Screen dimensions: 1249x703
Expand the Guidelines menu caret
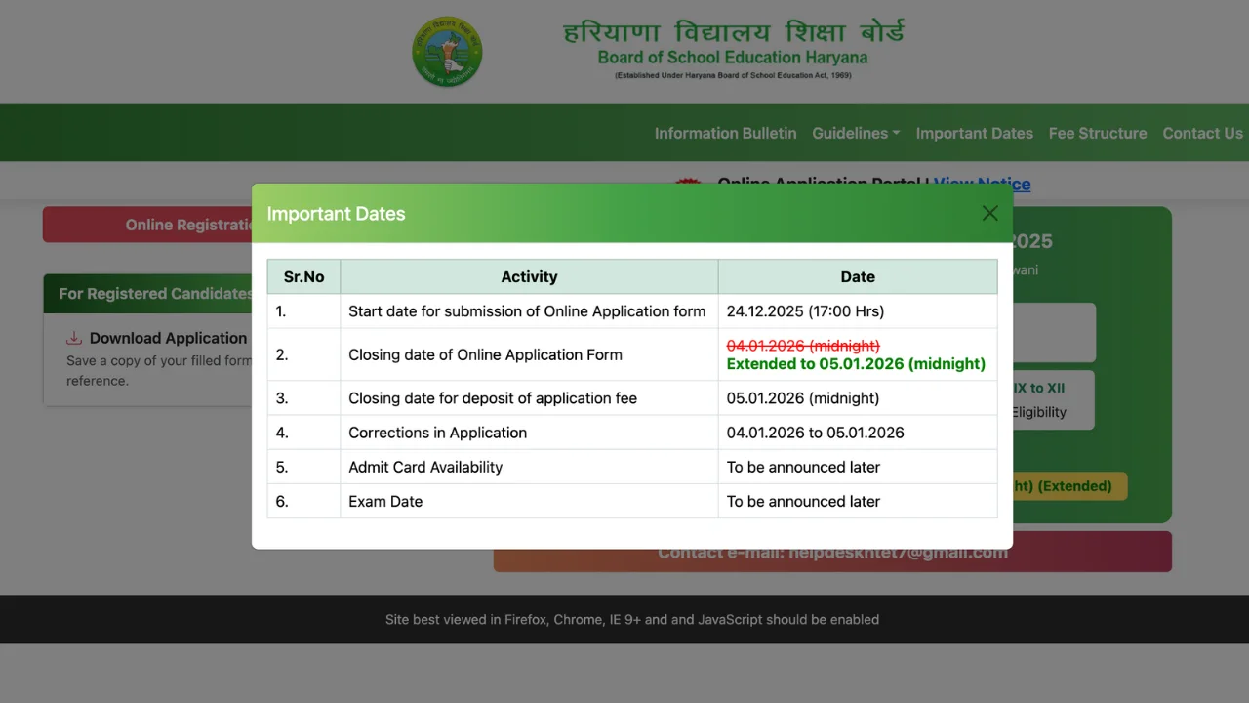[895, 133]
